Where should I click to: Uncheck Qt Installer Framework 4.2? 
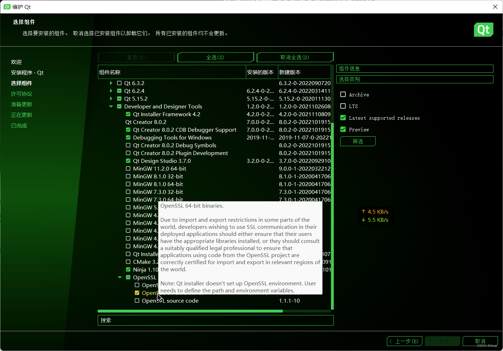click(x=128, y=114)
